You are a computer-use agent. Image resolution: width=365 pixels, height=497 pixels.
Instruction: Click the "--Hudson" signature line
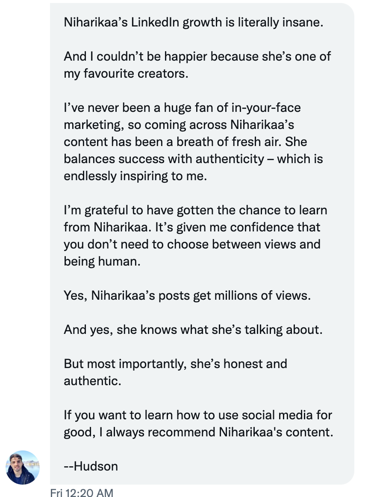(x=91, y=466)
